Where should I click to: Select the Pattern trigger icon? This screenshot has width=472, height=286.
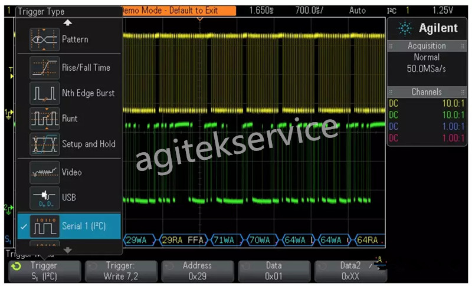[x=45, y=40]
